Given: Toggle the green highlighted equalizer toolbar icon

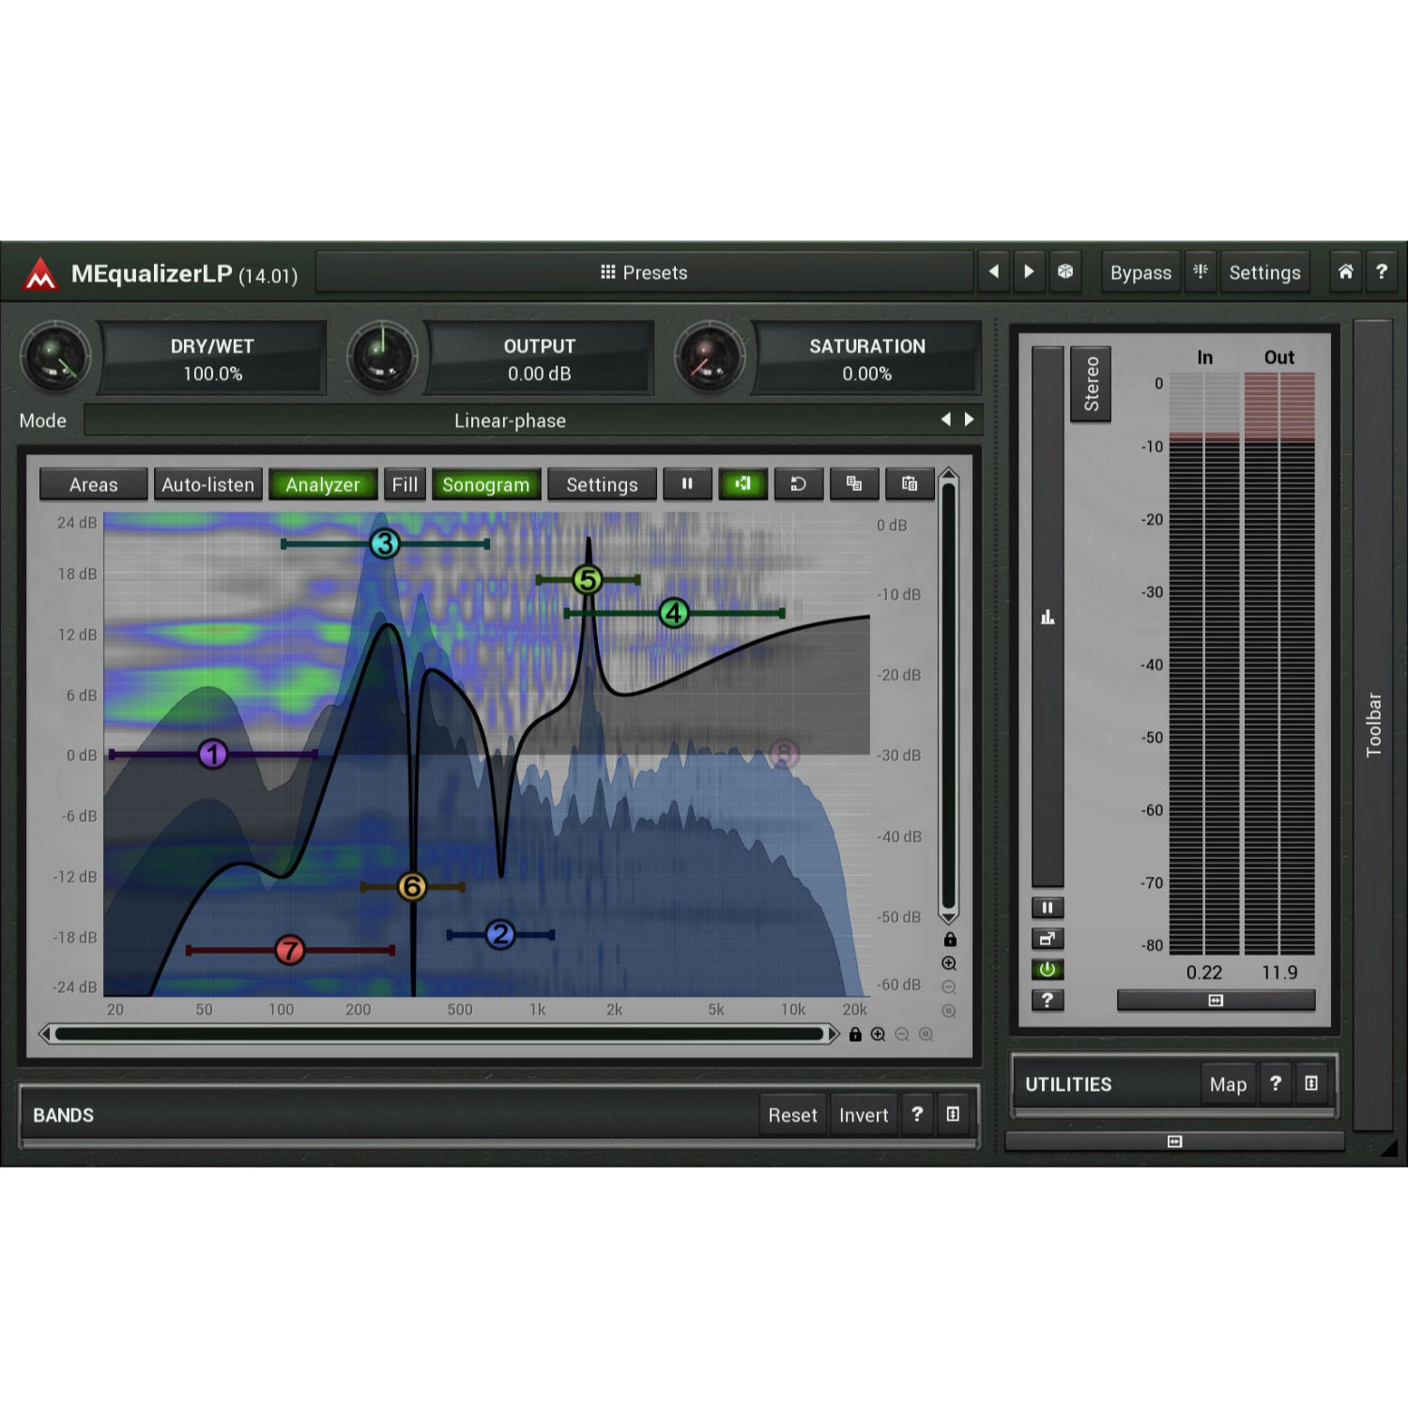Looking at the screenshot, I should pyautogui.click(x=743, y=484).
